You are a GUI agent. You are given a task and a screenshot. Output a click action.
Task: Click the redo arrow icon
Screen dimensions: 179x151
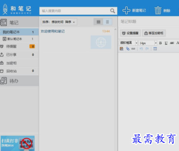point(147,49)
